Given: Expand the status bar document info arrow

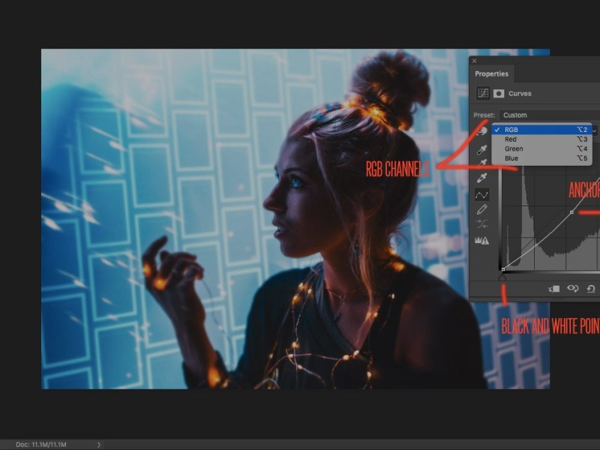Looking at the screenshot, I should pyautogui.click(x=98, y=445).
